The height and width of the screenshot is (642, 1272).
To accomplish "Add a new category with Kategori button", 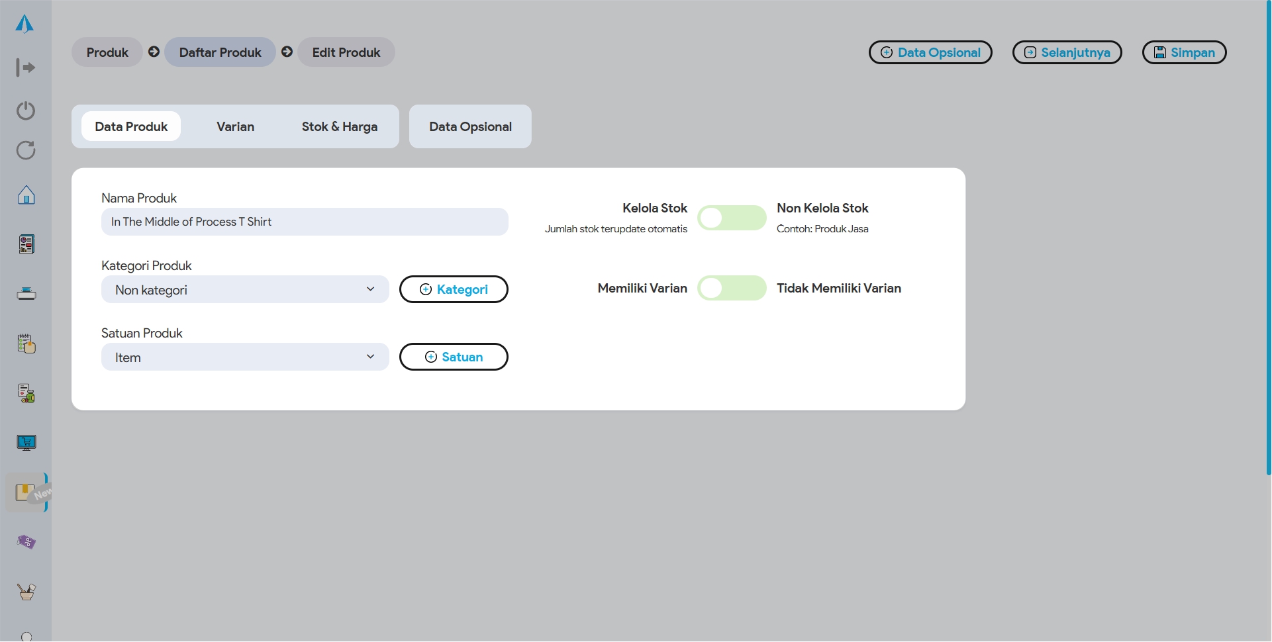I will point(454,289).
